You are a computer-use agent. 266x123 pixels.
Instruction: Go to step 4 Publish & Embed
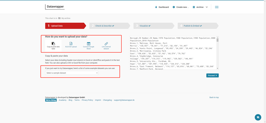pyautogui.click(x=198, y=26)
